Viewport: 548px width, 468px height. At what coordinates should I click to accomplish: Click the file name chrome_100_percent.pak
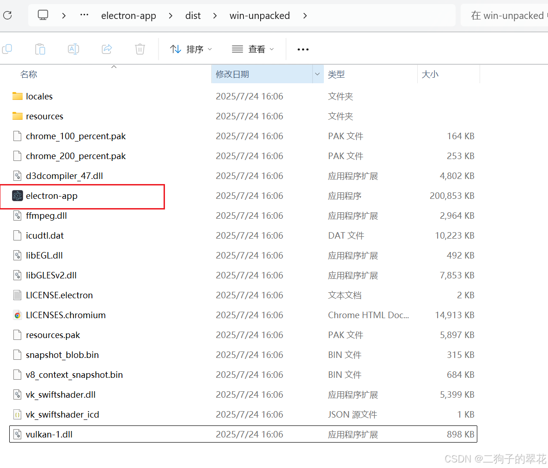click(76, 136)
